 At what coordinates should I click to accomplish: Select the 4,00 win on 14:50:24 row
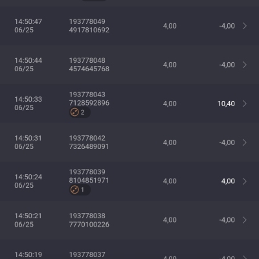[228, 181]
